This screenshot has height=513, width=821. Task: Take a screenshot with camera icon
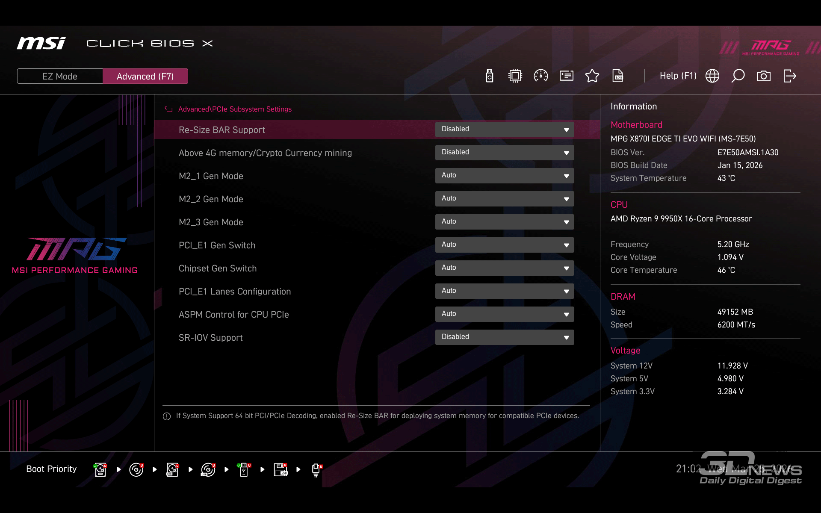click(x=764, y=76)
